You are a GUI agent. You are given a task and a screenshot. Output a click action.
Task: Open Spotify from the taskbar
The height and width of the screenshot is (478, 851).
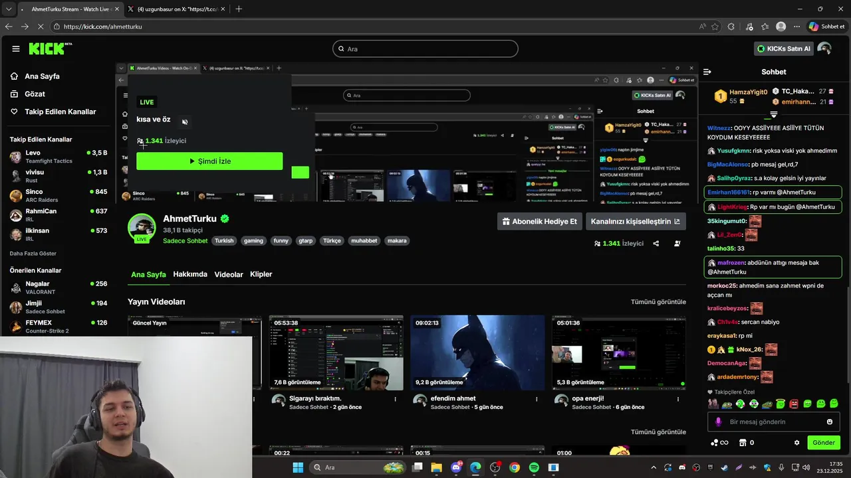point(534,467)
